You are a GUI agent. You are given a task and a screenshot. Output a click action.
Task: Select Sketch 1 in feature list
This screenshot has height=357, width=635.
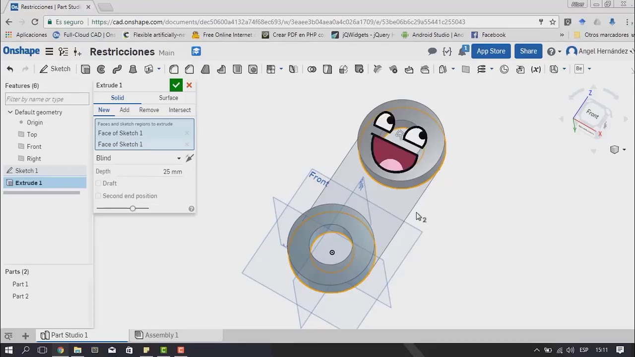point(45,171)
